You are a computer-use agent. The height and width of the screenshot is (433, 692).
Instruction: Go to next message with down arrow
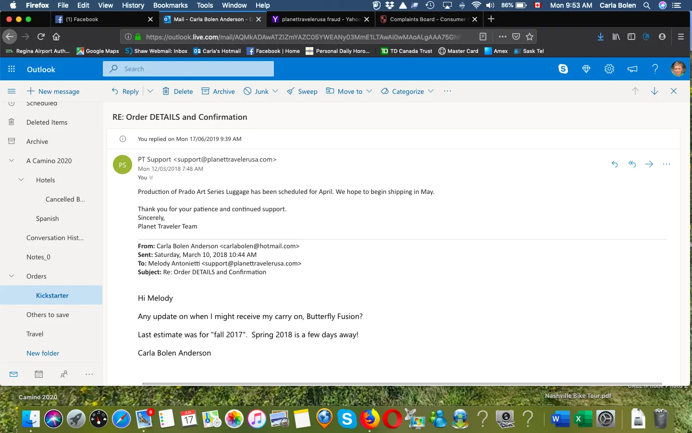click(654, 91)
